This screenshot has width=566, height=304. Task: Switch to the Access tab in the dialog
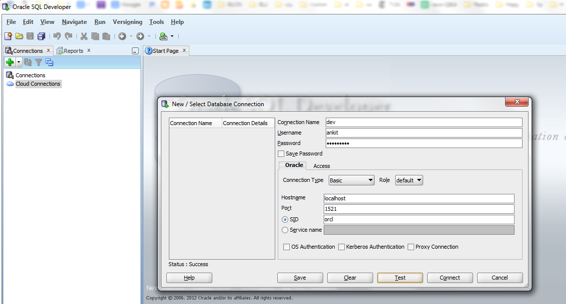322,166
